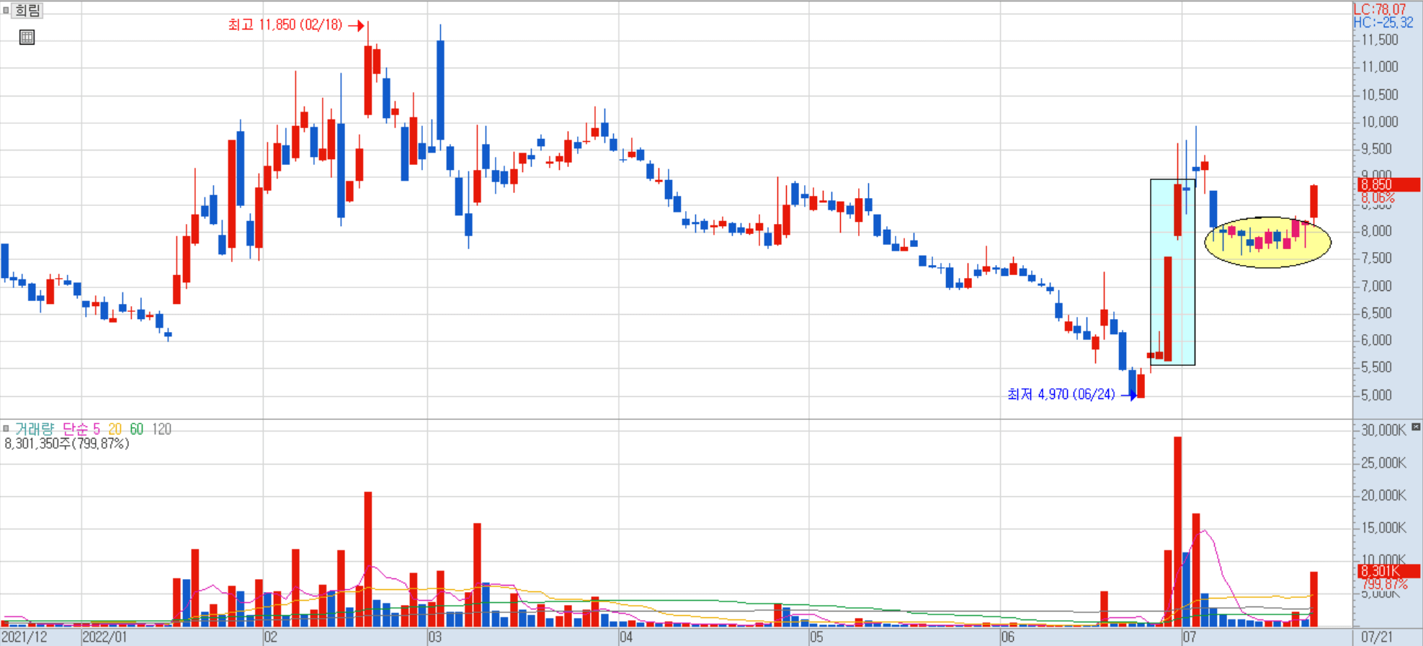Click the 최고 11,850 (02/18) high label
This screenshot has height=646, width=1423.
click(285, 25)
